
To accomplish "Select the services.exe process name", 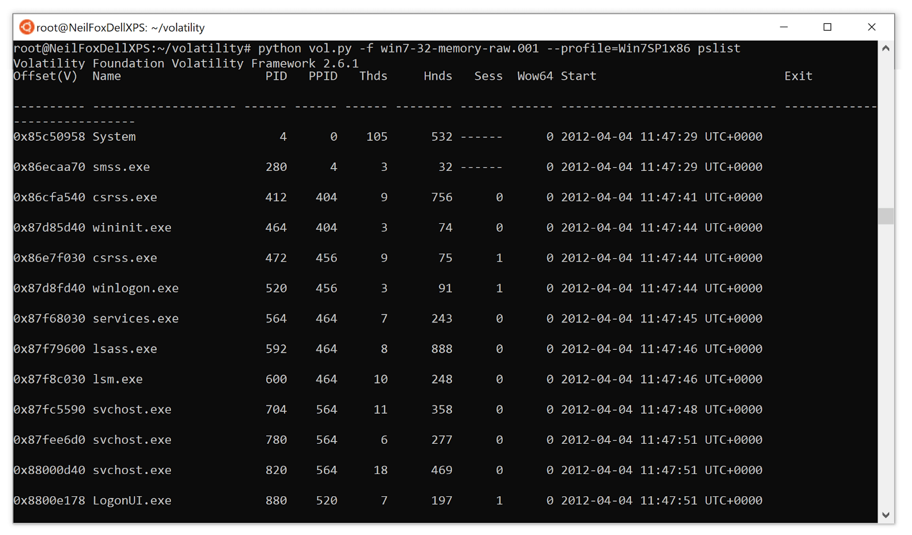I will [135, 318].
